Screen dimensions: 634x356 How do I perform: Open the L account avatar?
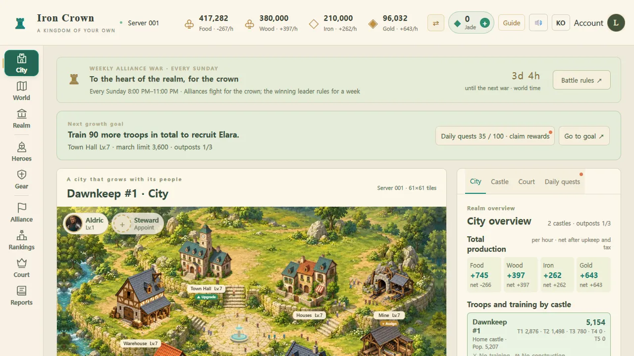click(616, 23)
